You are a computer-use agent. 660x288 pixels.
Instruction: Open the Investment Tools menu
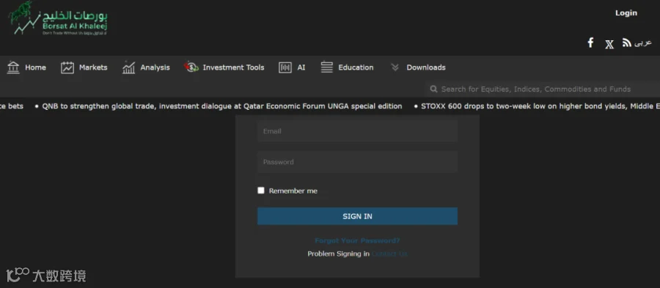pos(233,67)
